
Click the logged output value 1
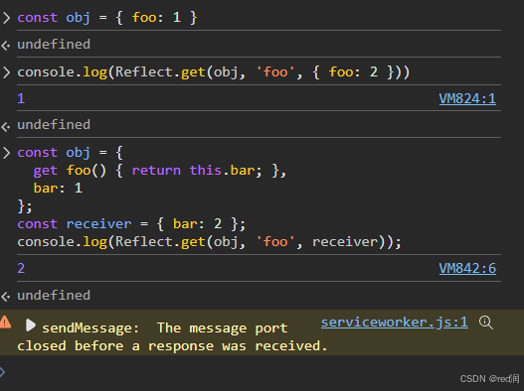pos(21,98)
